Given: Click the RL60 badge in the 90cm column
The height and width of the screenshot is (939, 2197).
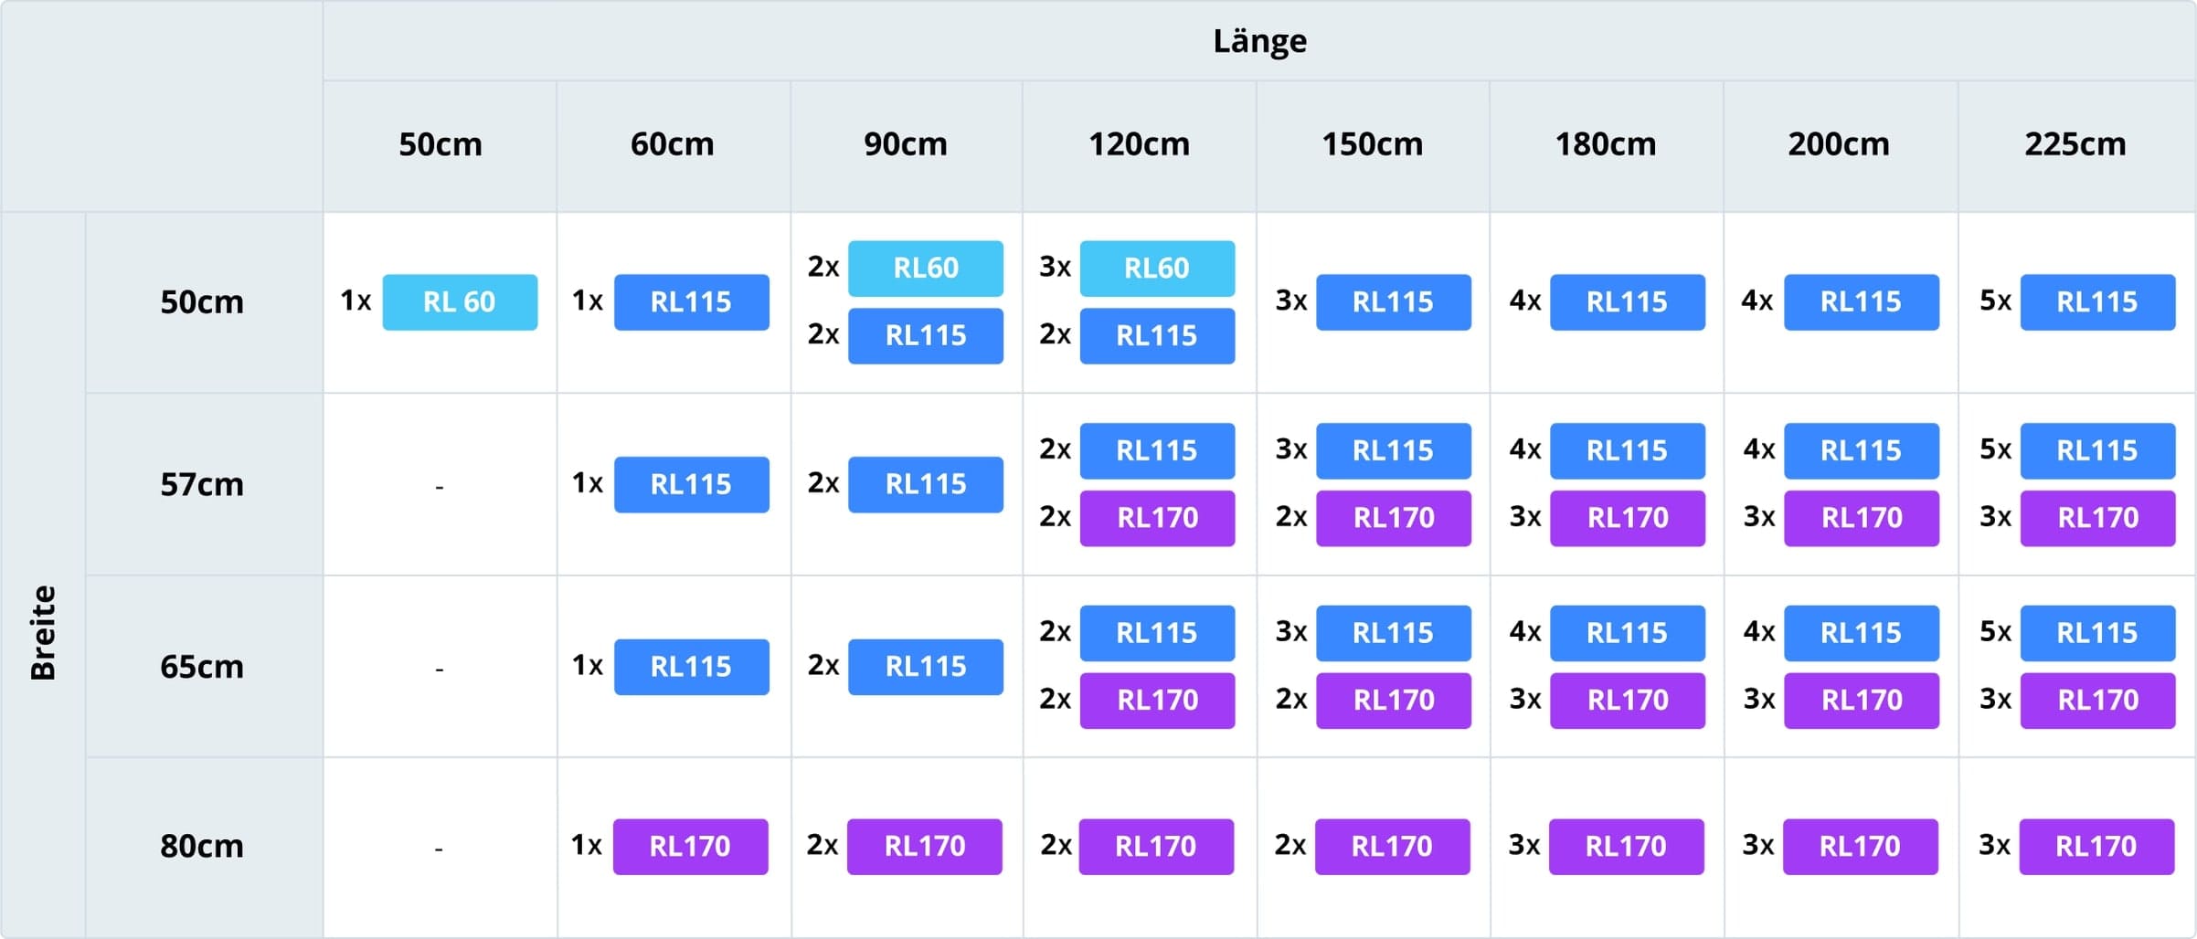Looking at the screenshot, I should pos(925,269).
